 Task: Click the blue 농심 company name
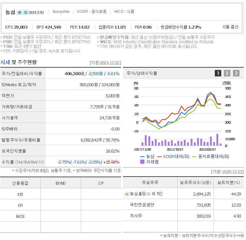click(10, 12)
